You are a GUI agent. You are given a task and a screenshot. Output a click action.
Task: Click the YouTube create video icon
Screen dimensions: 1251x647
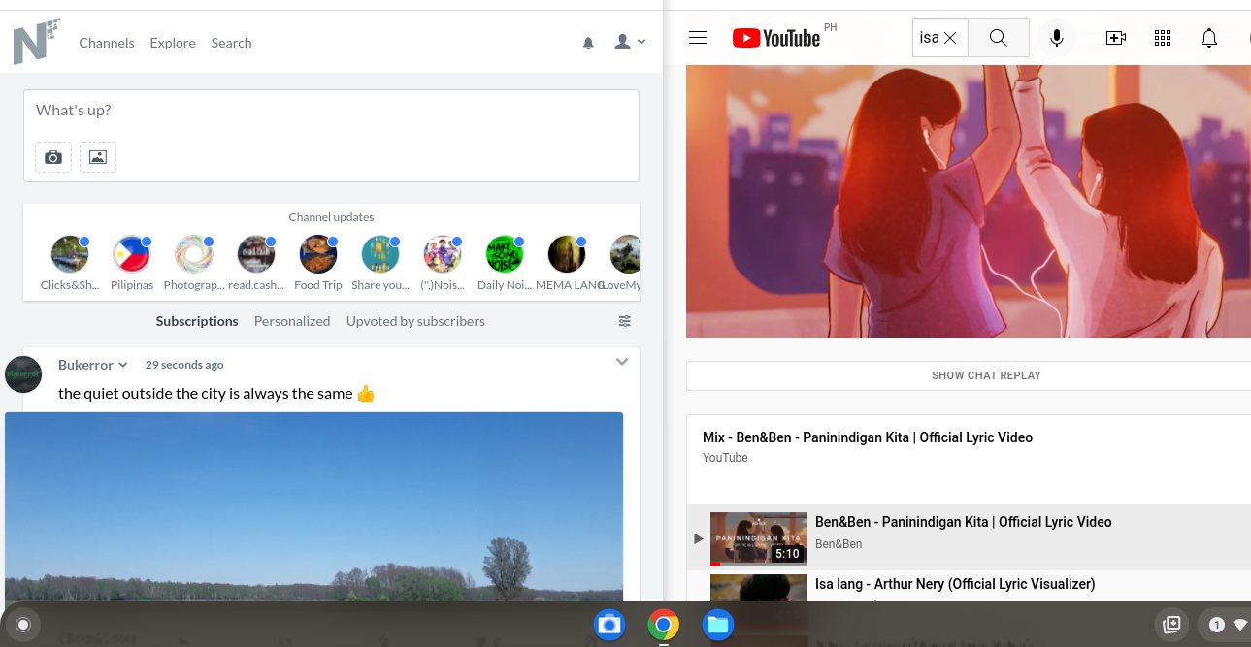tap(1116, 38)
